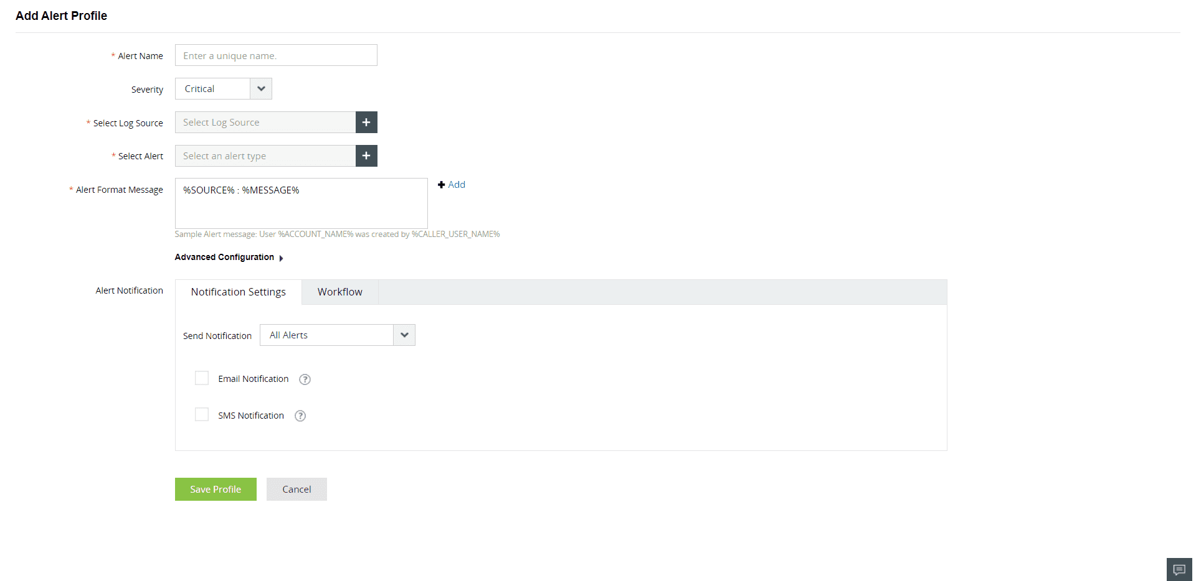
Task: Expand the Advanced Configuration section
Action: pos(229,258)
